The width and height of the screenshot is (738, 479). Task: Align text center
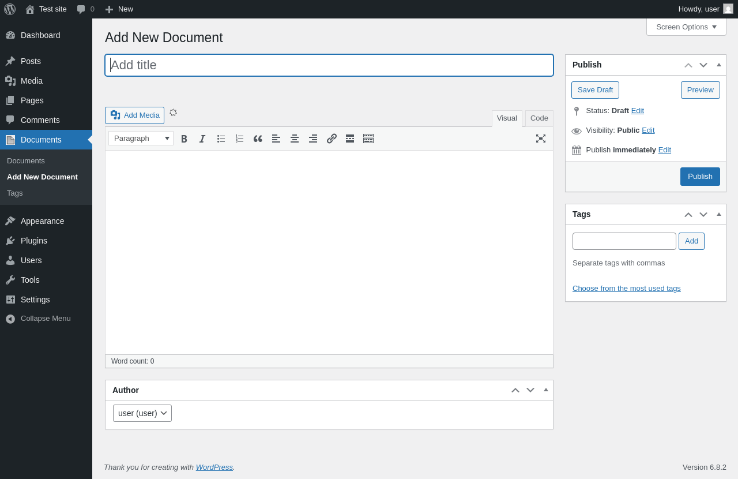tap(295, 139)
